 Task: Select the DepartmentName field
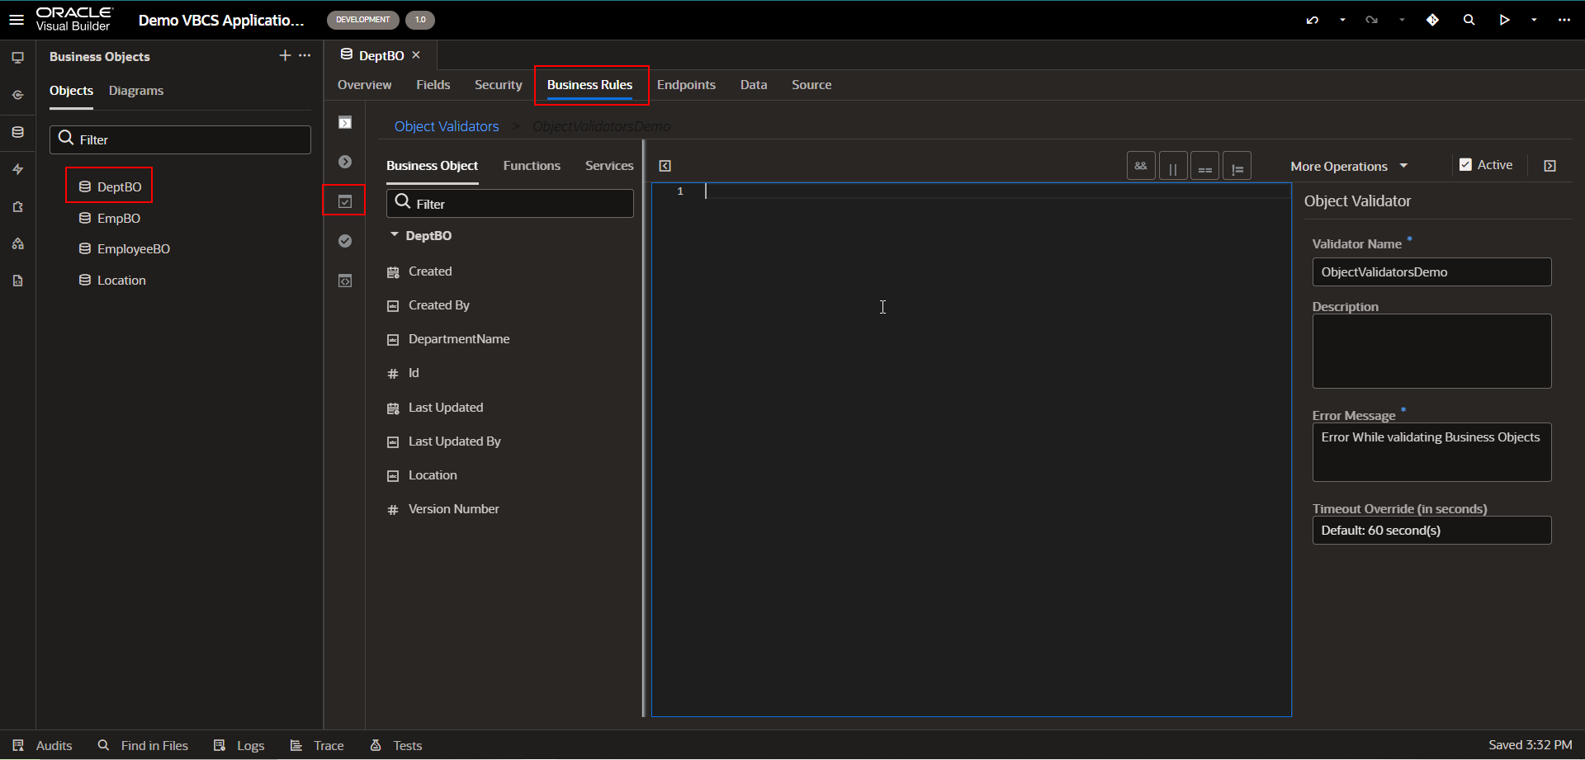click(449, 339)
